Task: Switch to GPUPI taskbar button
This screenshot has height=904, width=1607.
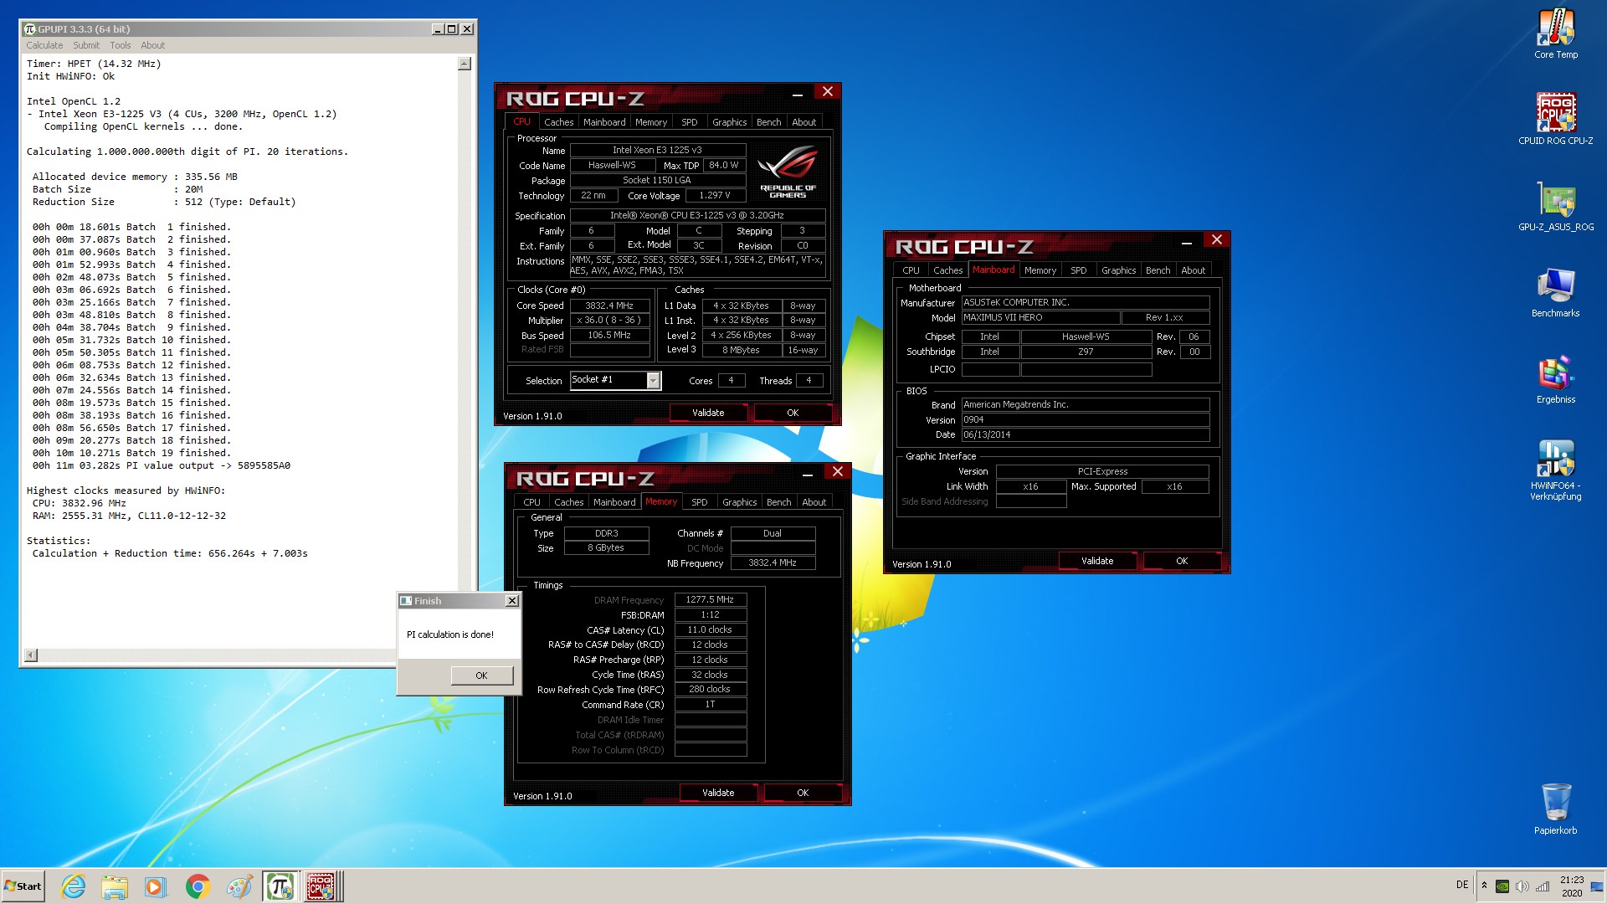Action: tap(280, 886)
